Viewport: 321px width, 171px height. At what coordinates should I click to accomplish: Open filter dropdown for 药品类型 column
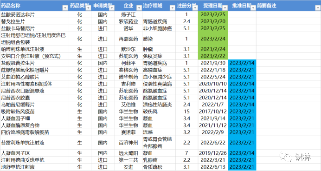[x=88, y=8]
